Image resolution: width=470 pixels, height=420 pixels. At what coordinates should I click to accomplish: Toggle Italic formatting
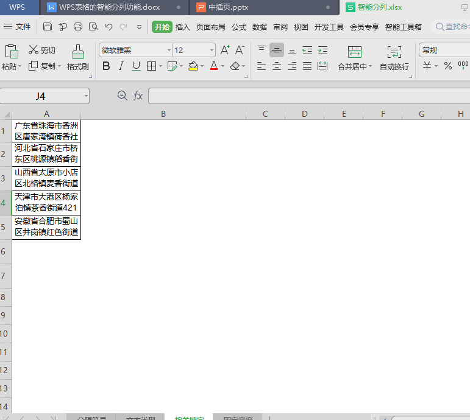coord(121,66)
